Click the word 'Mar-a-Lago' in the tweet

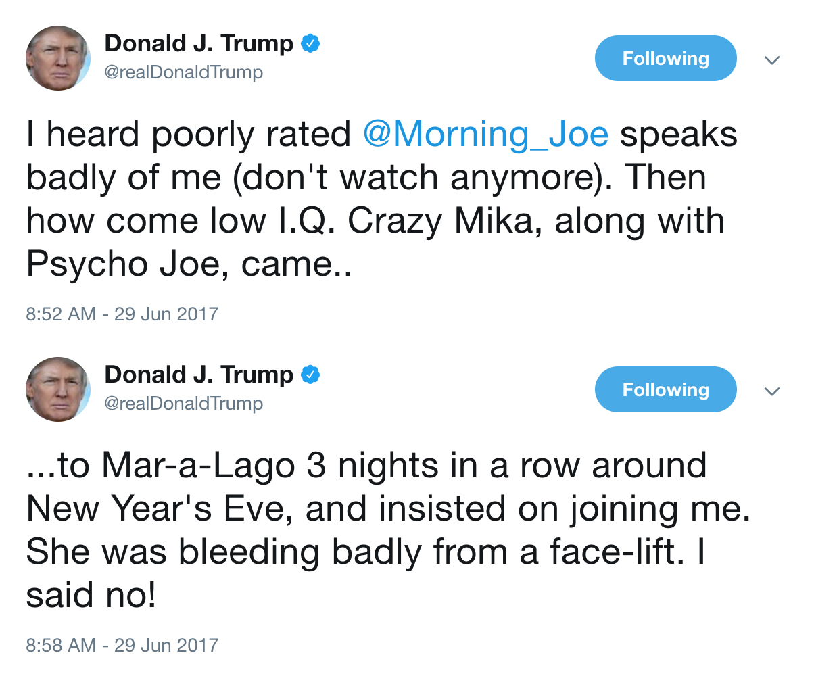coord(199,466)
